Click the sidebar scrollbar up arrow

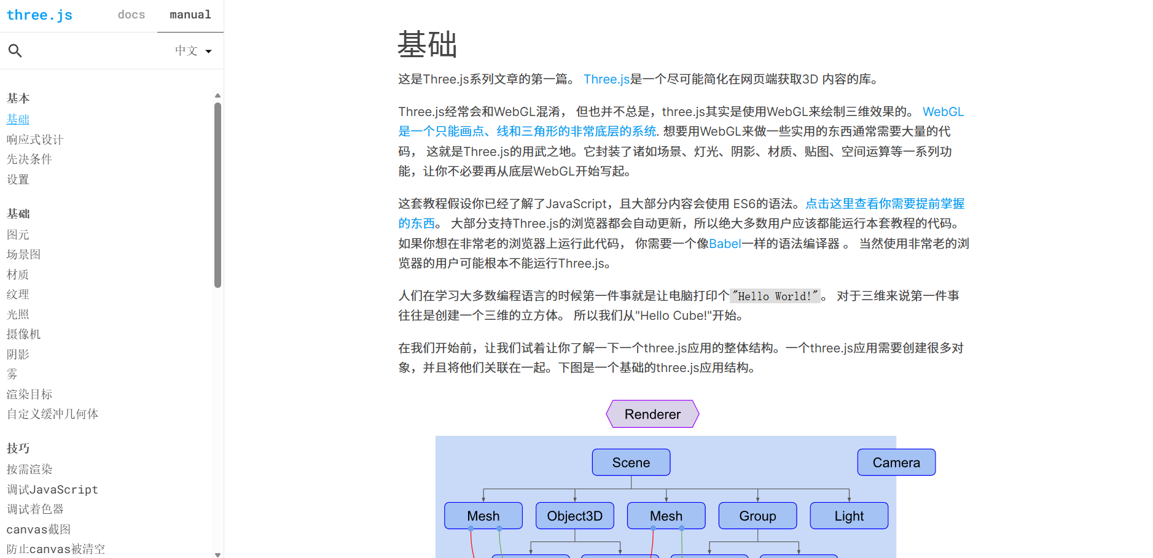coord(217,96)
